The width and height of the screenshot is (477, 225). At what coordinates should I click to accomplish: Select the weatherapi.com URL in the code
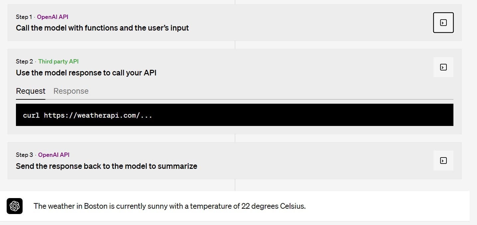click(98, 116)
